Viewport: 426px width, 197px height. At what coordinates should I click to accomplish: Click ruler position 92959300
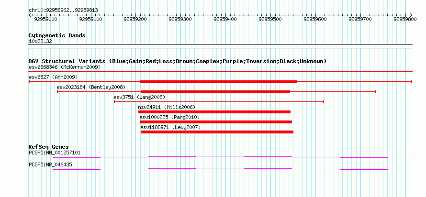180,19
